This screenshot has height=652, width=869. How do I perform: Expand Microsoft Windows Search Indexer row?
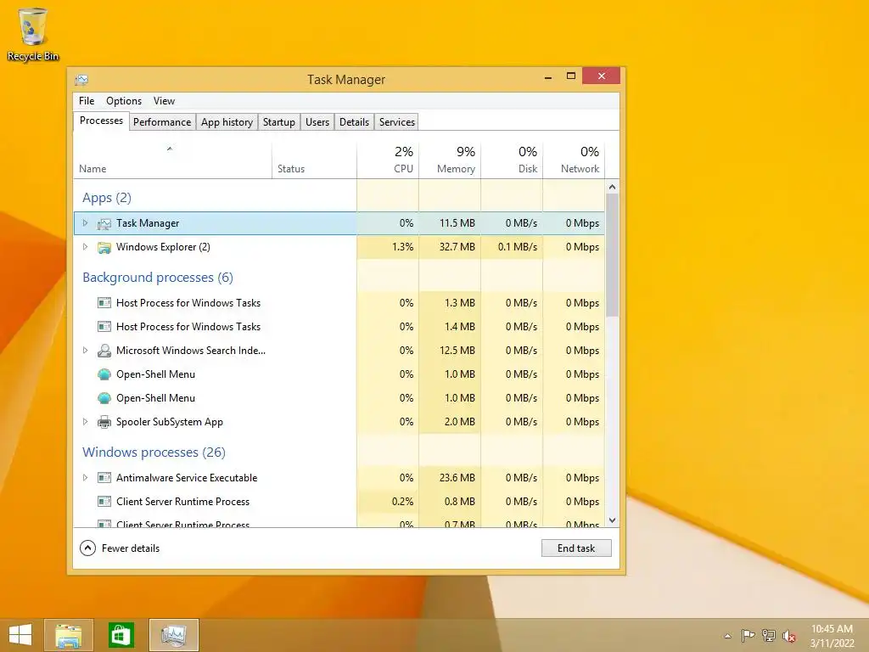[x=85, y=351]
